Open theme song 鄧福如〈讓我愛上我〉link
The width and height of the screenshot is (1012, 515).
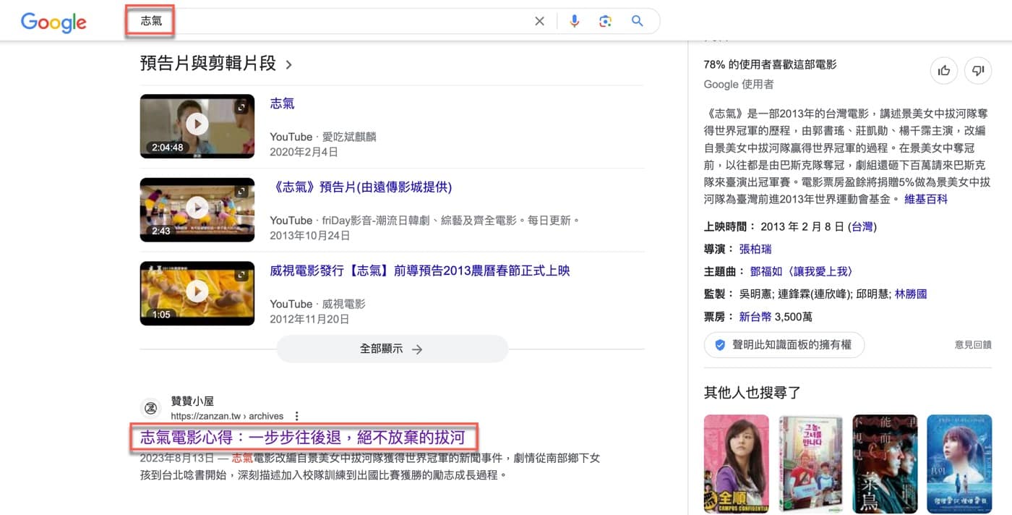[802, 271]
